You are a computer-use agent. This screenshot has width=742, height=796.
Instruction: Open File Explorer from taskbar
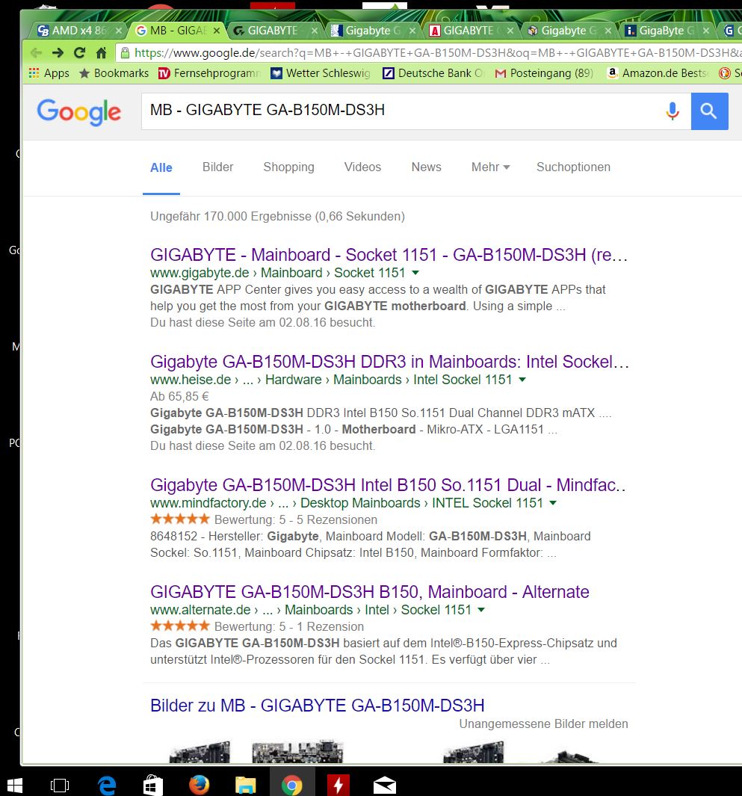coord(245,786)
